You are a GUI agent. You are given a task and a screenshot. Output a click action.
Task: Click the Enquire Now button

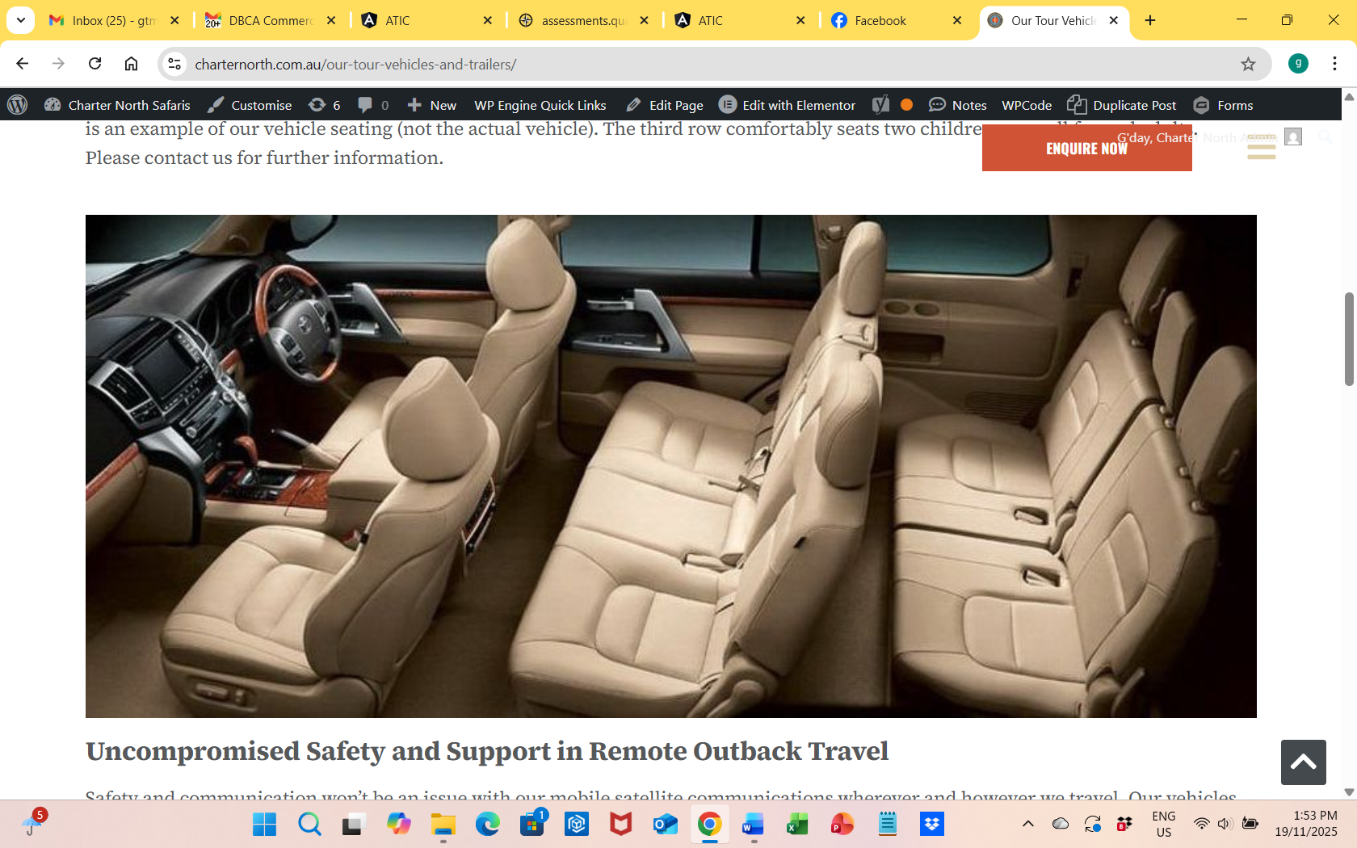1086,149
